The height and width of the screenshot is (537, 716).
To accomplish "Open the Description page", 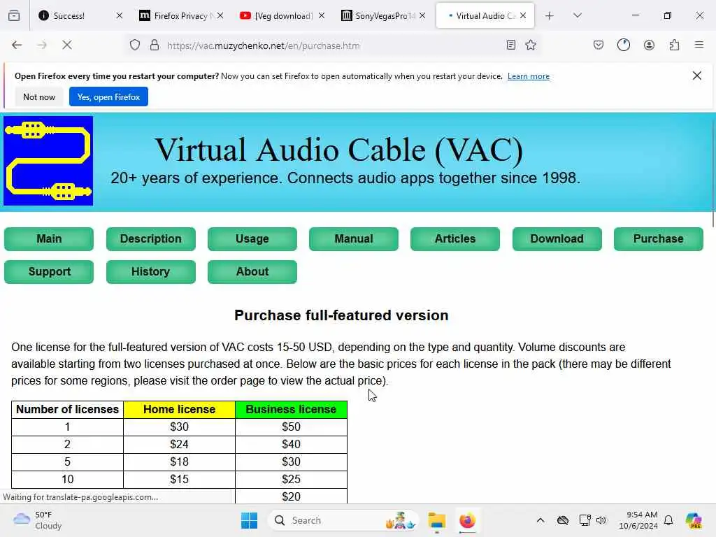I will click(151, 239).
